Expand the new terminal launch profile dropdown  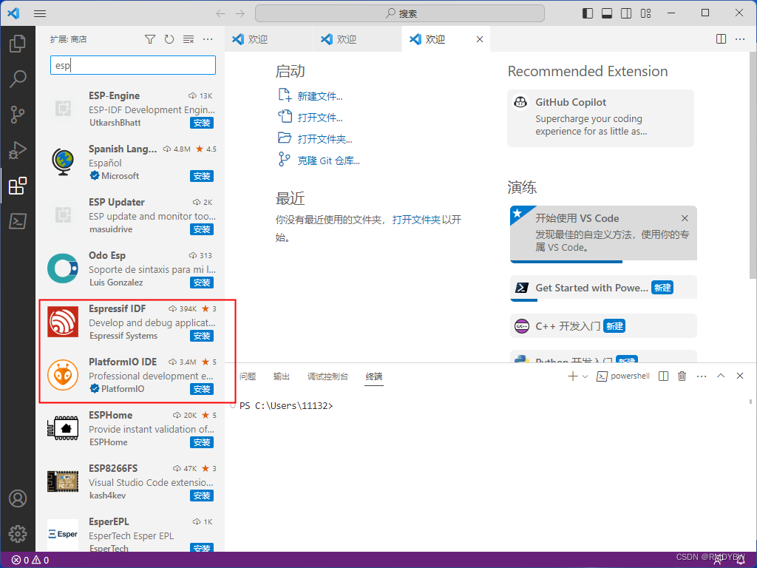pos(585,376)
